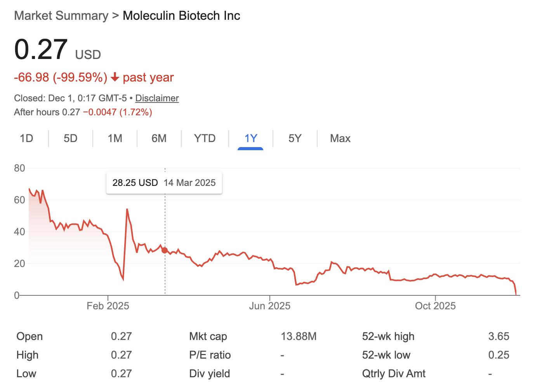Click the 52-wk high value 3.65
The image size is (535, 392).
(x=499, y=336)
